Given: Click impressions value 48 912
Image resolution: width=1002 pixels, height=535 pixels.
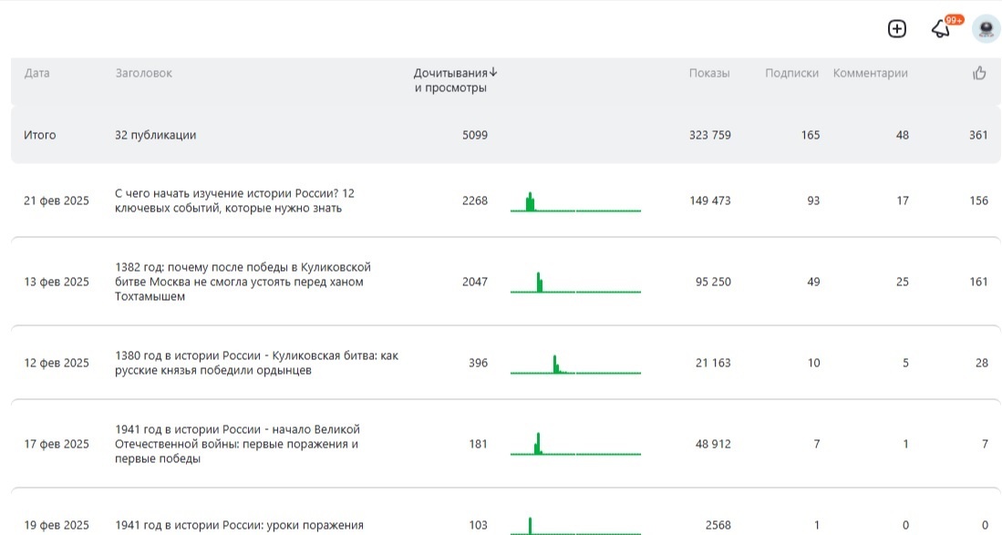Looking at the screenshot, I should (x=713, y=444).
